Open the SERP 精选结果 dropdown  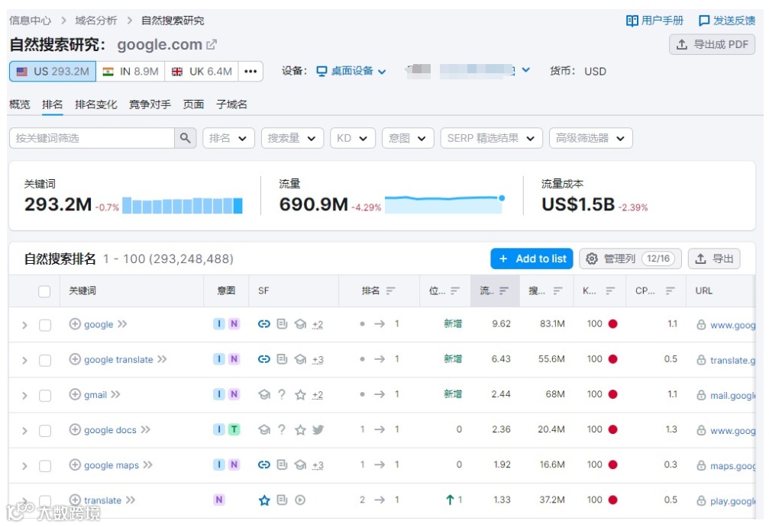pos(492,138)
